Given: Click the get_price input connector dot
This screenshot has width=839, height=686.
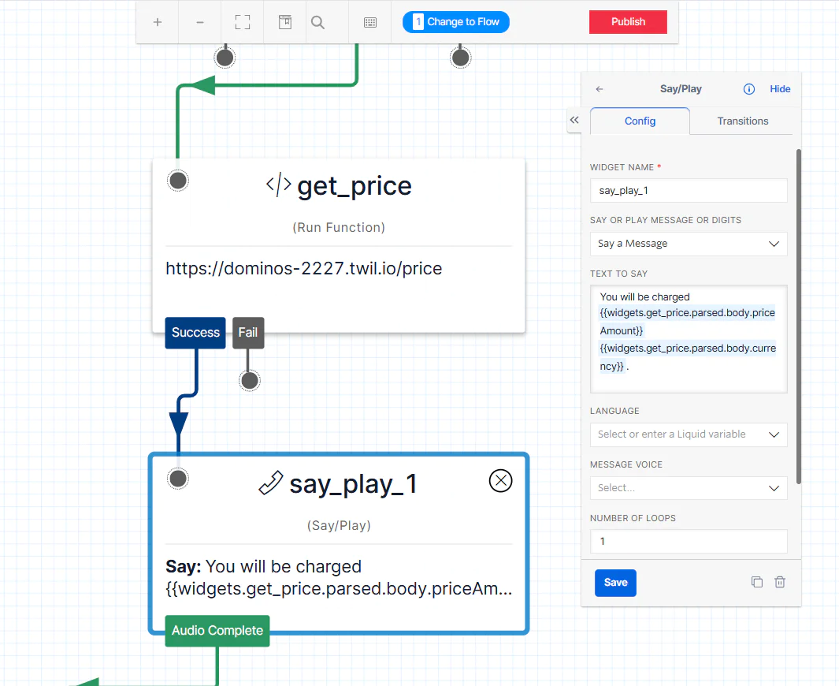Looking at the screenshot, I should 177,181.
